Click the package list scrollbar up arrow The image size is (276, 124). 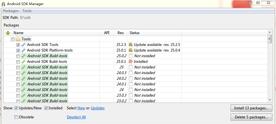tap(270, 32)
